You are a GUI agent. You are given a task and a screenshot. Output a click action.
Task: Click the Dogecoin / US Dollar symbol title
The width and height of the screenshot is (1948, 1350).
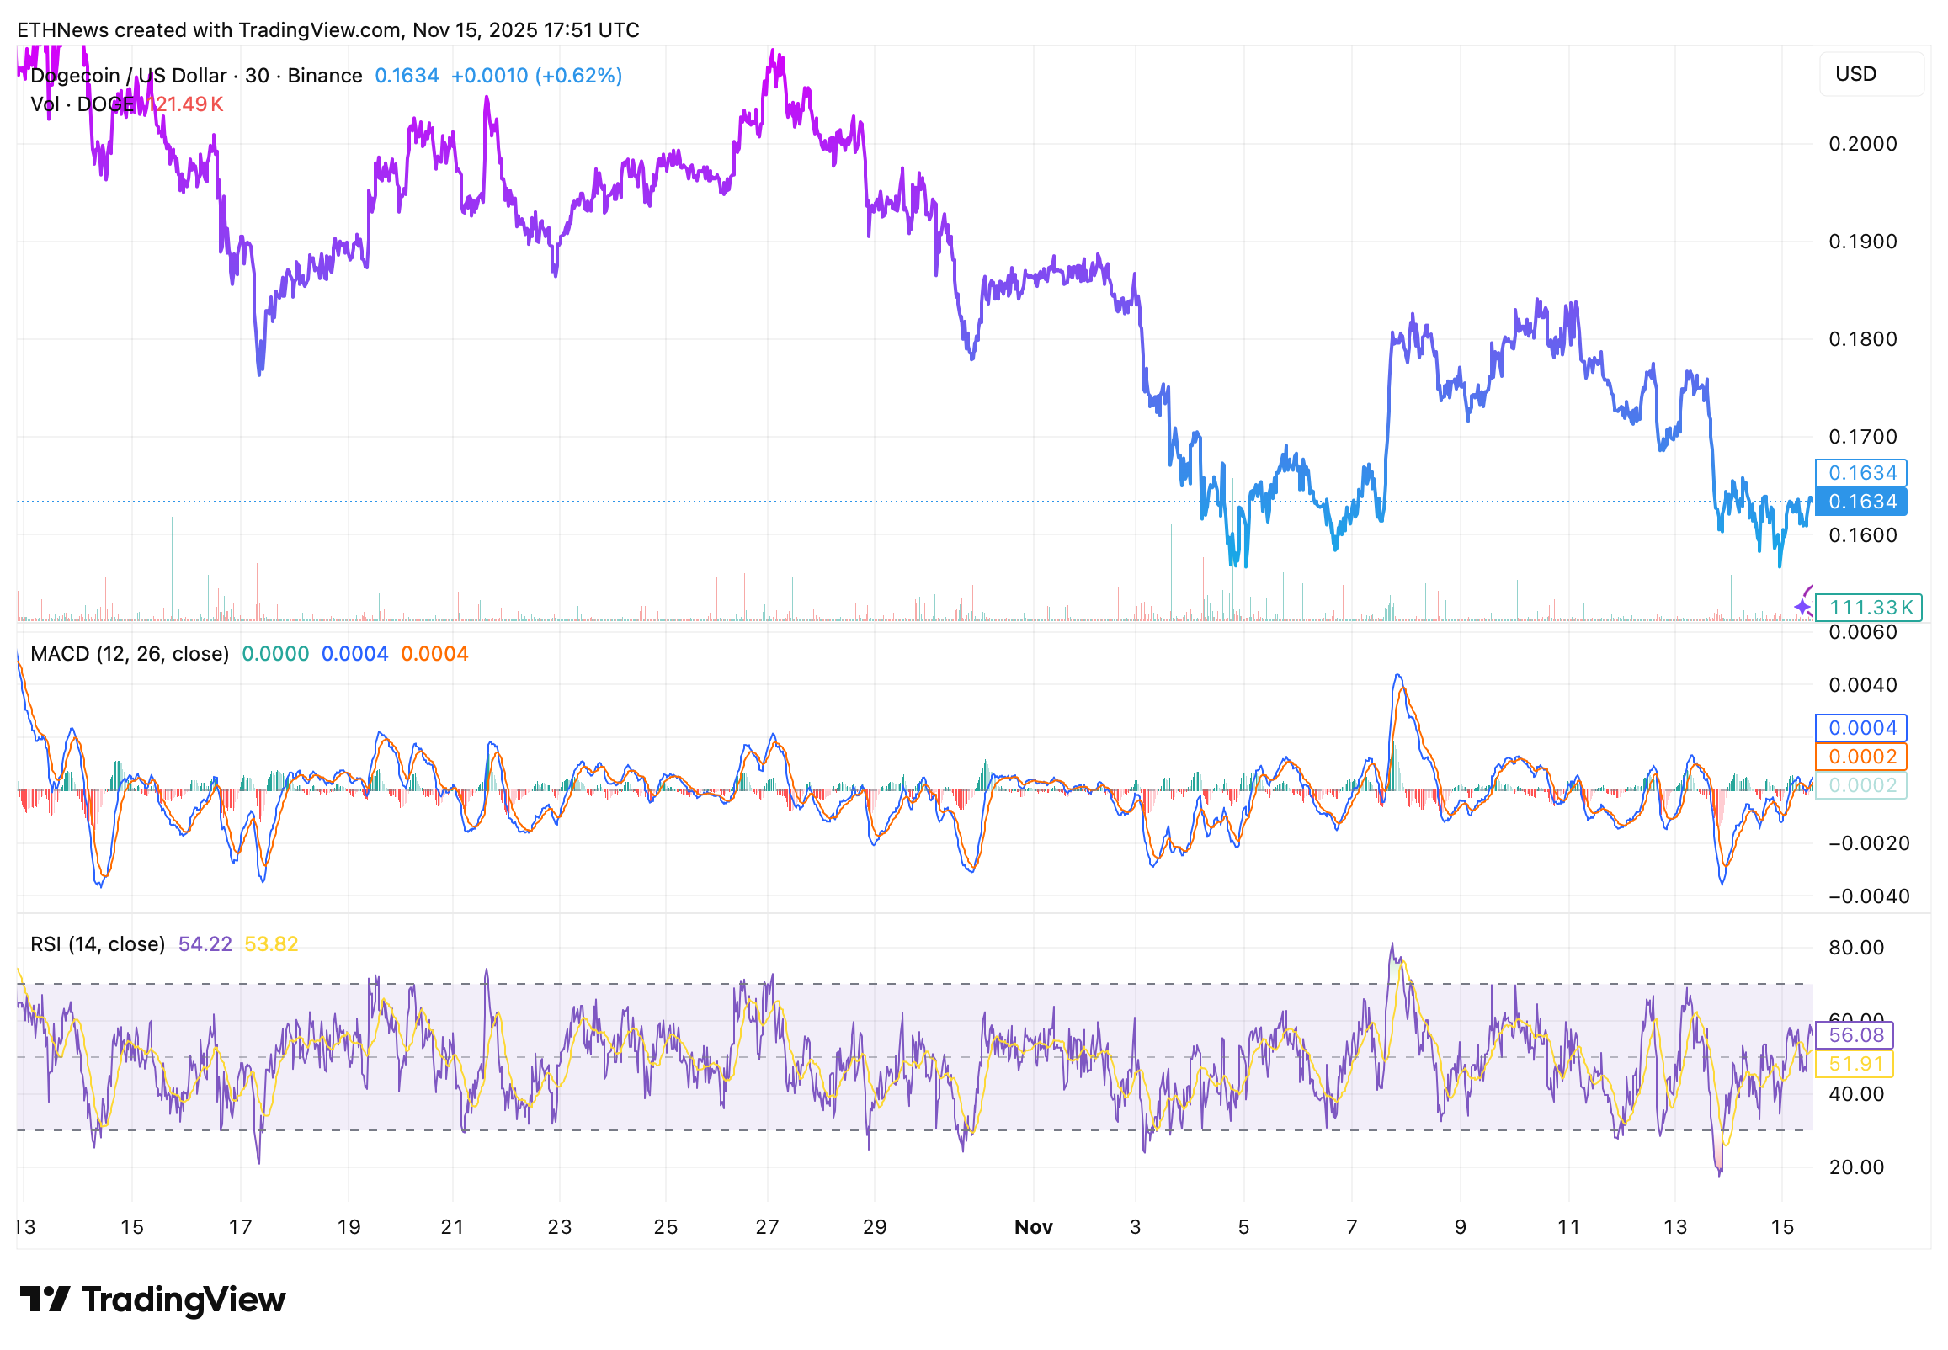[129, 76]
